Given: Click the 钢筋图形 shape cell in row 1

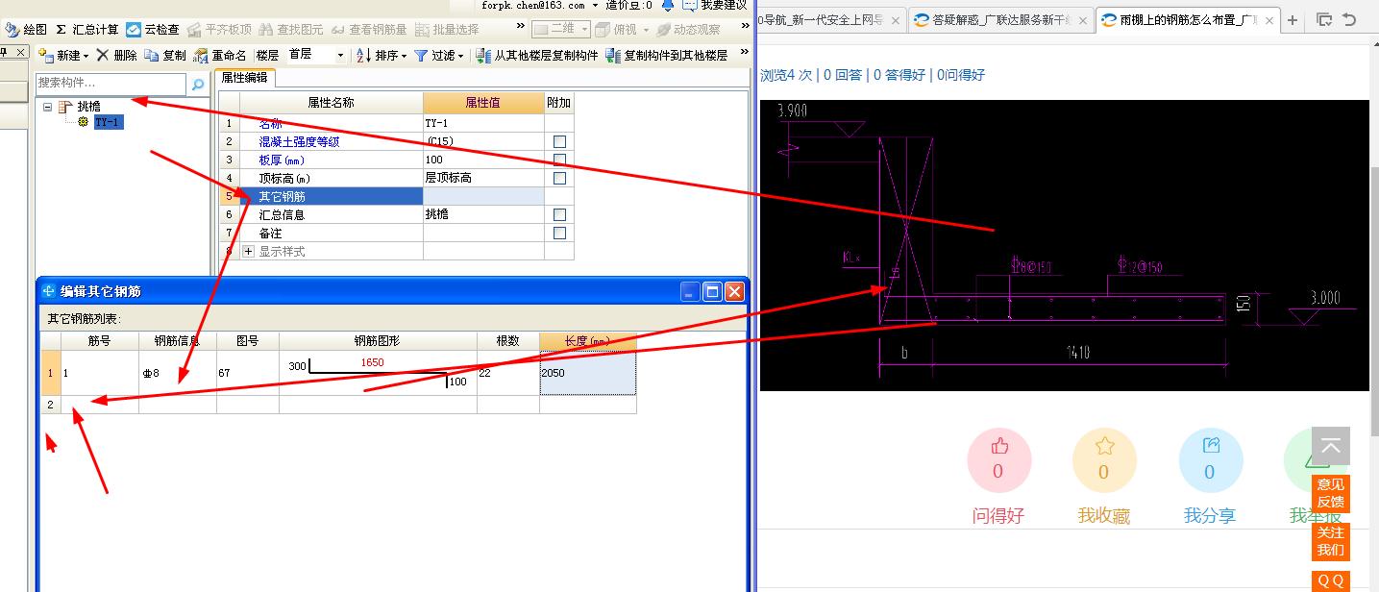Looking at the screenshot, I should click(379, 373).
